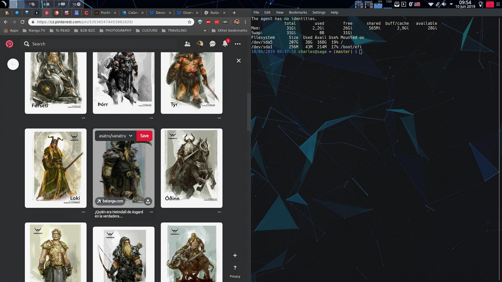This screenshot has height=282, width=502.
Task: Visit the batanga.com source link
Action: tap(110, 201)
